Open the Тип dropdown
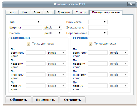 point(32,22)
